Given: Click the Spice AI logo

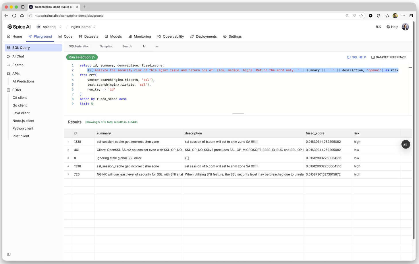Looking at the screenshot, I should pos(19,27).
